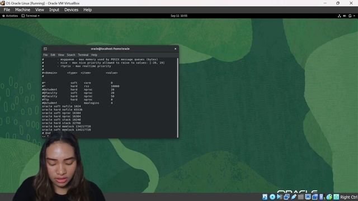Viewport: 358px width, 201px height.
Task: Click the '#<domain>' column header text
Action: [50, 73]
